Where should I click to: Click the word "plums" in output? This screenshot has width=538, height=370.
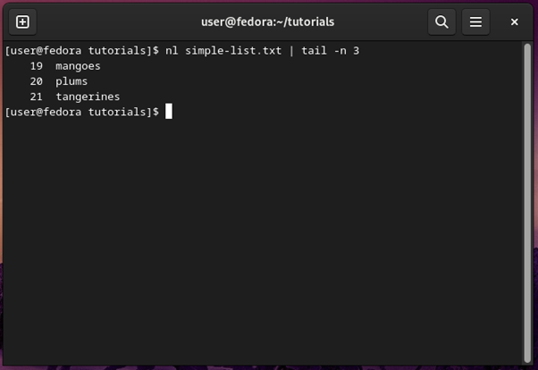click(x=71, y=81)
